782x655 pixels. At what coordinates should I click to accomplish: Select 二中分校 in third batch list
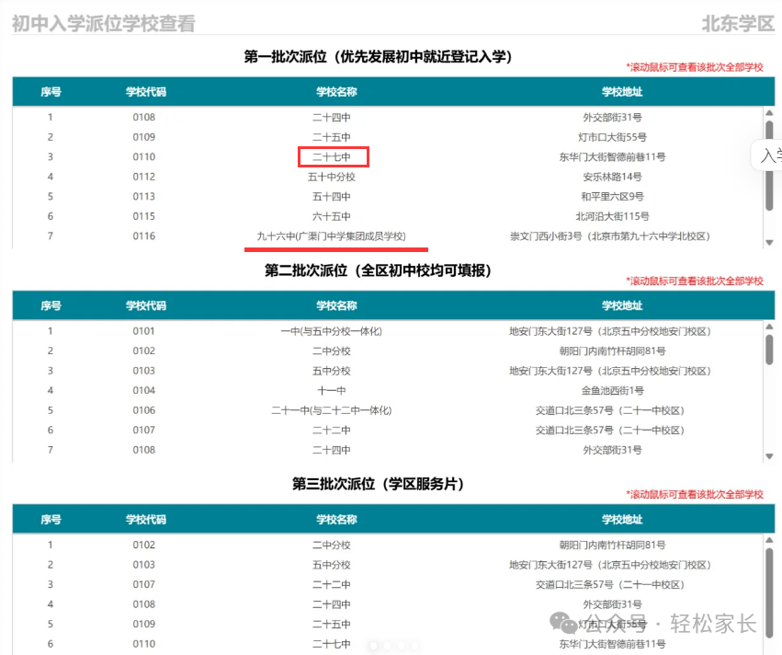[x=332, y=545]
